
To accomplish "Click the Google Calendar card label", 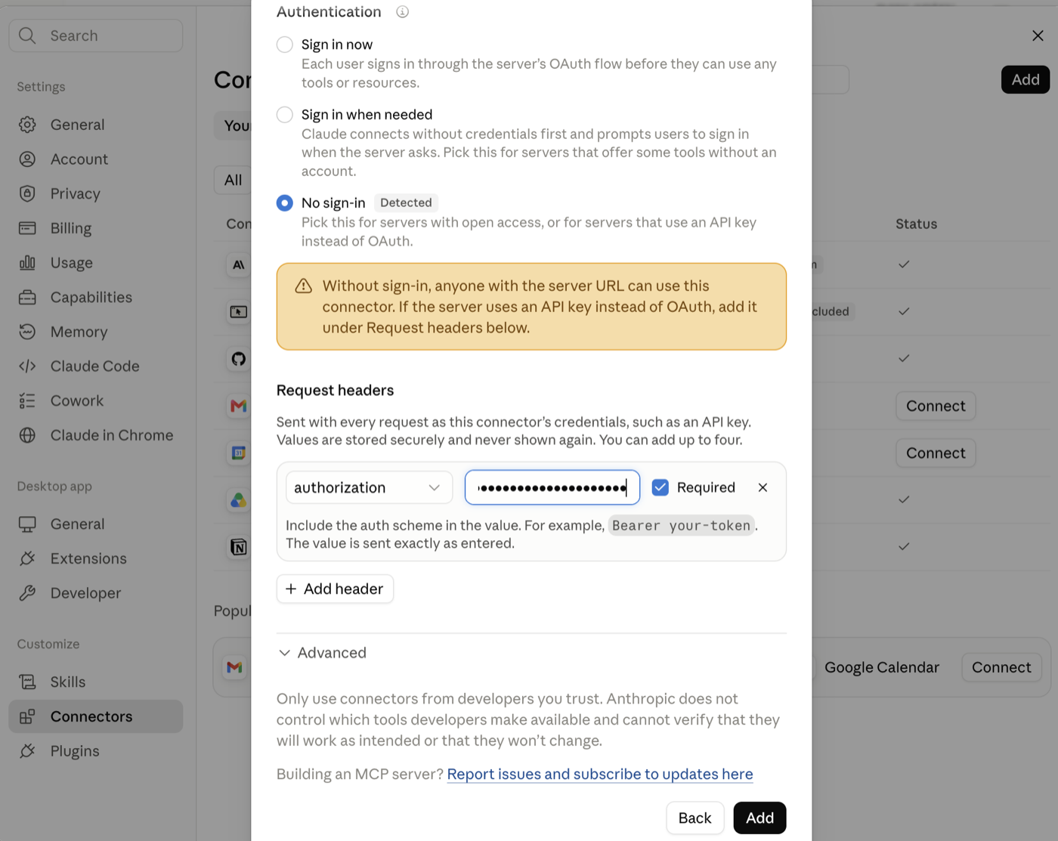I will click(882, 667).
